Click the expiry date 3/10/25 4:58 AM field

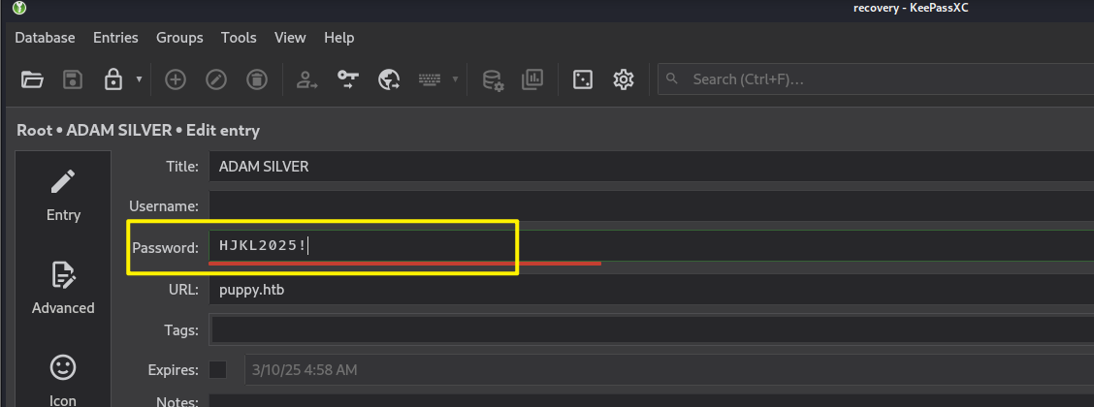[x=668, y=369]
